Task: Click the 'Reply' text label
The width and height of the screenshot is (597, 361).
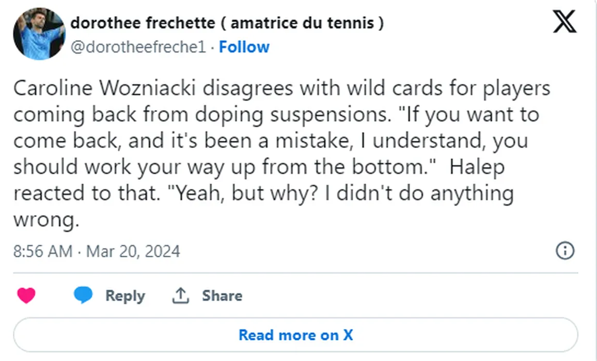Action: click(125, 296)
